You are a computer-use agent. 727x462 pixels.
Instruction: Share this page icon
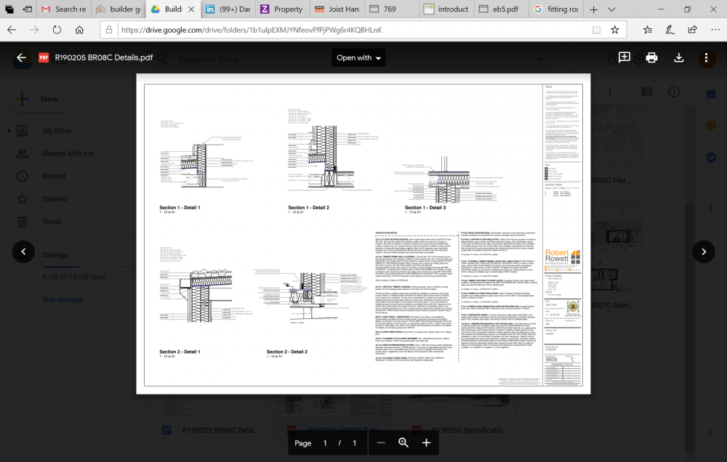[693, 30]
